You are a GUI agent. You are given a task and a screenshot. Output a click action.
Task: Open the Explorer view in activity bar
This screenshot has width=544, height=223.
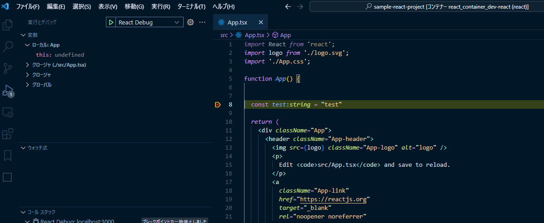point(8,25)
